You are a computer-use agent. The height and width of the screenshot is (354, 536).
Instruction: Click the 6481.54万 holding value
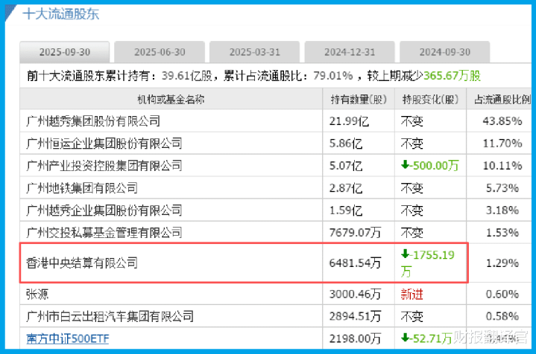click(355, 263)
